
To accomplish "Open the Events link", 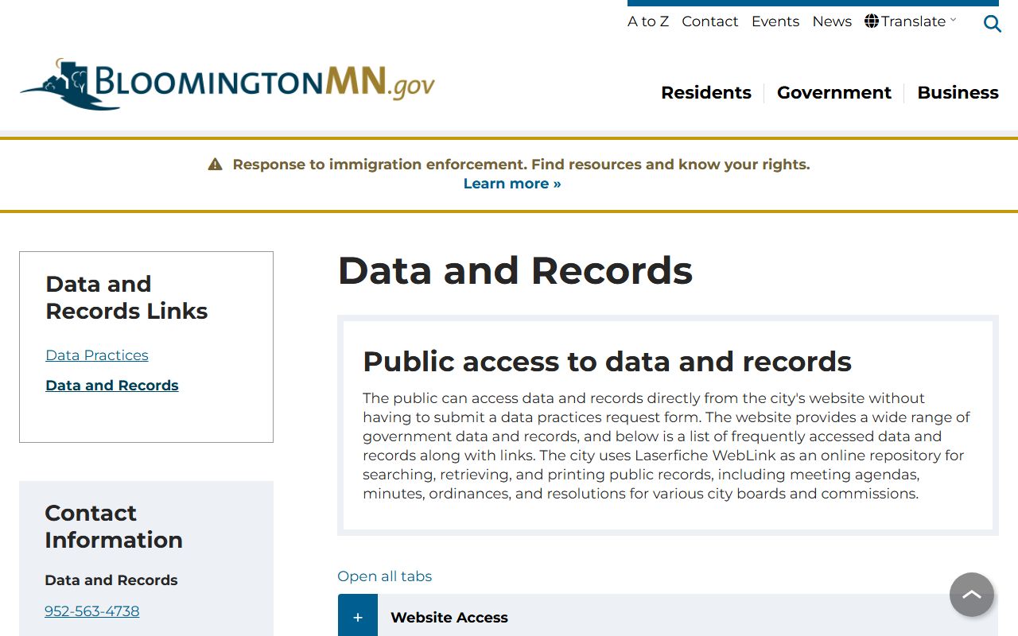I will [x=775, y=21].
